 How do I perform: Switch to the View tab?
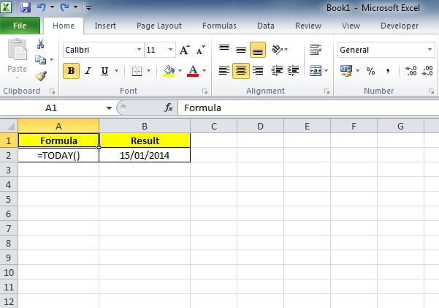tap(351, 26)
